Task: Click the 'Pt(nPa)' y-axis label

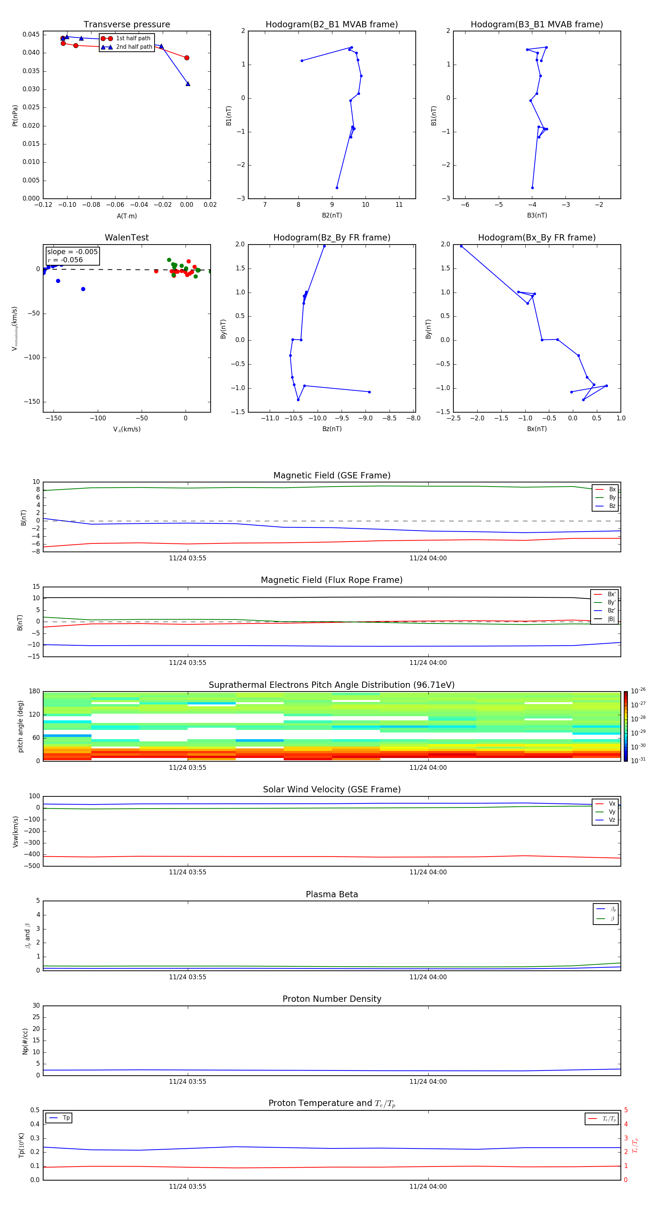Action: click(x=15, y=115)
